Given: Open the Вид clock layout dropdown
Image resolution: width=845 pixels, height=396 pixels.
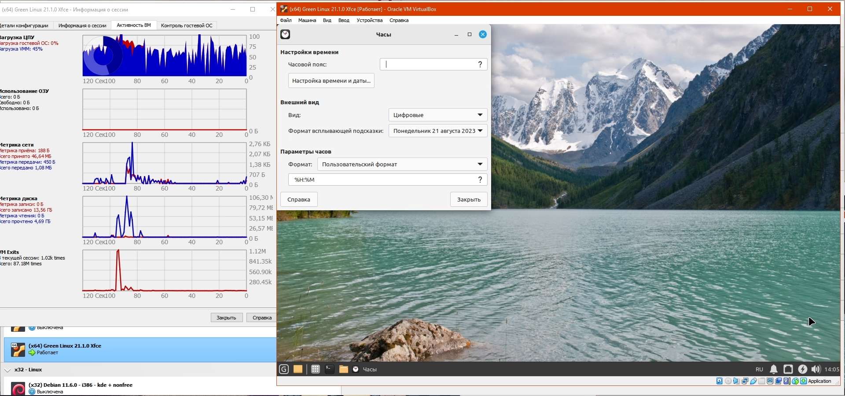Looking at the screenshot, I should [437, 115].
